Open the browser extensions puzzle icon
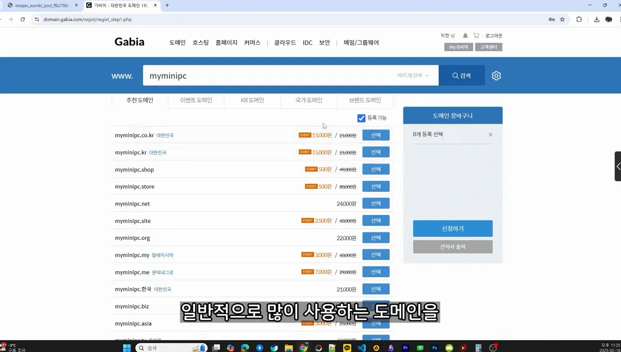Viewport: 621px width, 352px height. coord(579,19)
